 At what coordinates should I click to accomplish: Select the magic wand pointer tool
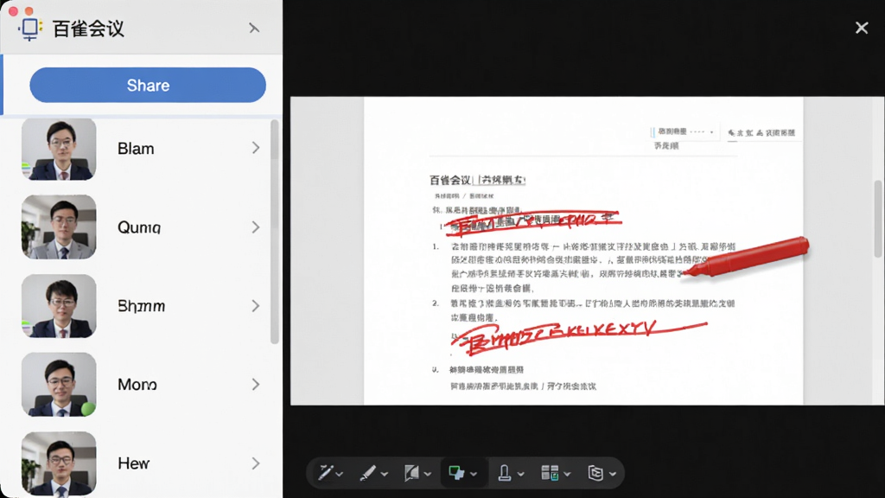pos(326,473)
